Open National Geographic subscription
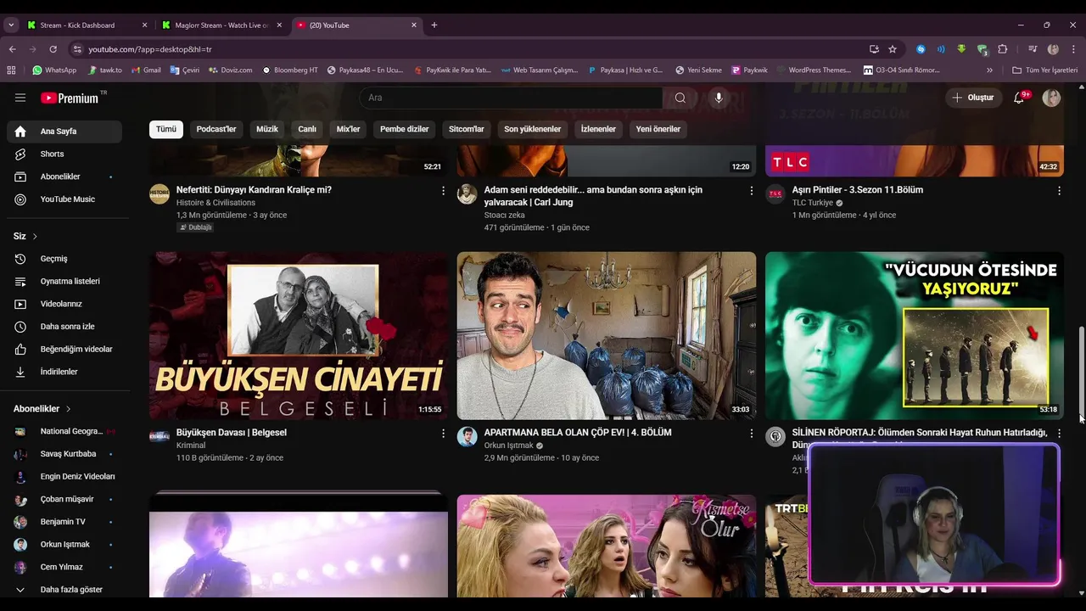The width and height of the screenshot is (1086, 611). coord(64,431)
